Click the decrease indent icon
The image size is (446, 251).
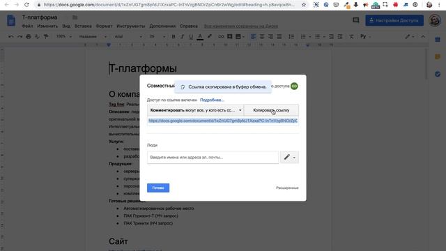point(332,36)
